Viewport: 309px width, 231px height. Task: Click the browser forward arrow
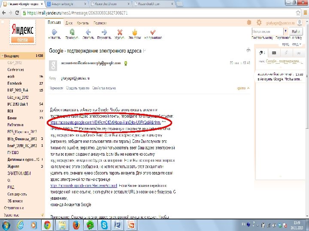(x=10, y=13)
